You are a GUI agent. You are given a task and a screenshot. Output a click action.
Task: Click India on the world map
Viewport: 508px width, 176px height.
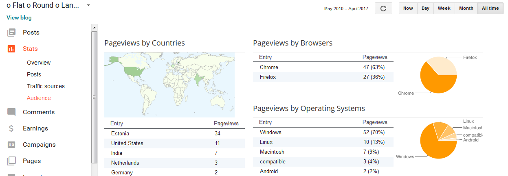pyautogui.click(x=198, y=78)
